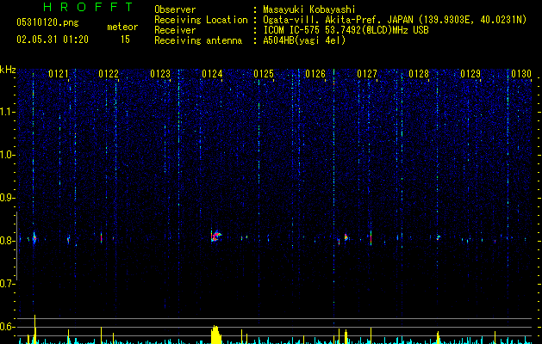Click the 0129 time marker

(x=470, y=74)
